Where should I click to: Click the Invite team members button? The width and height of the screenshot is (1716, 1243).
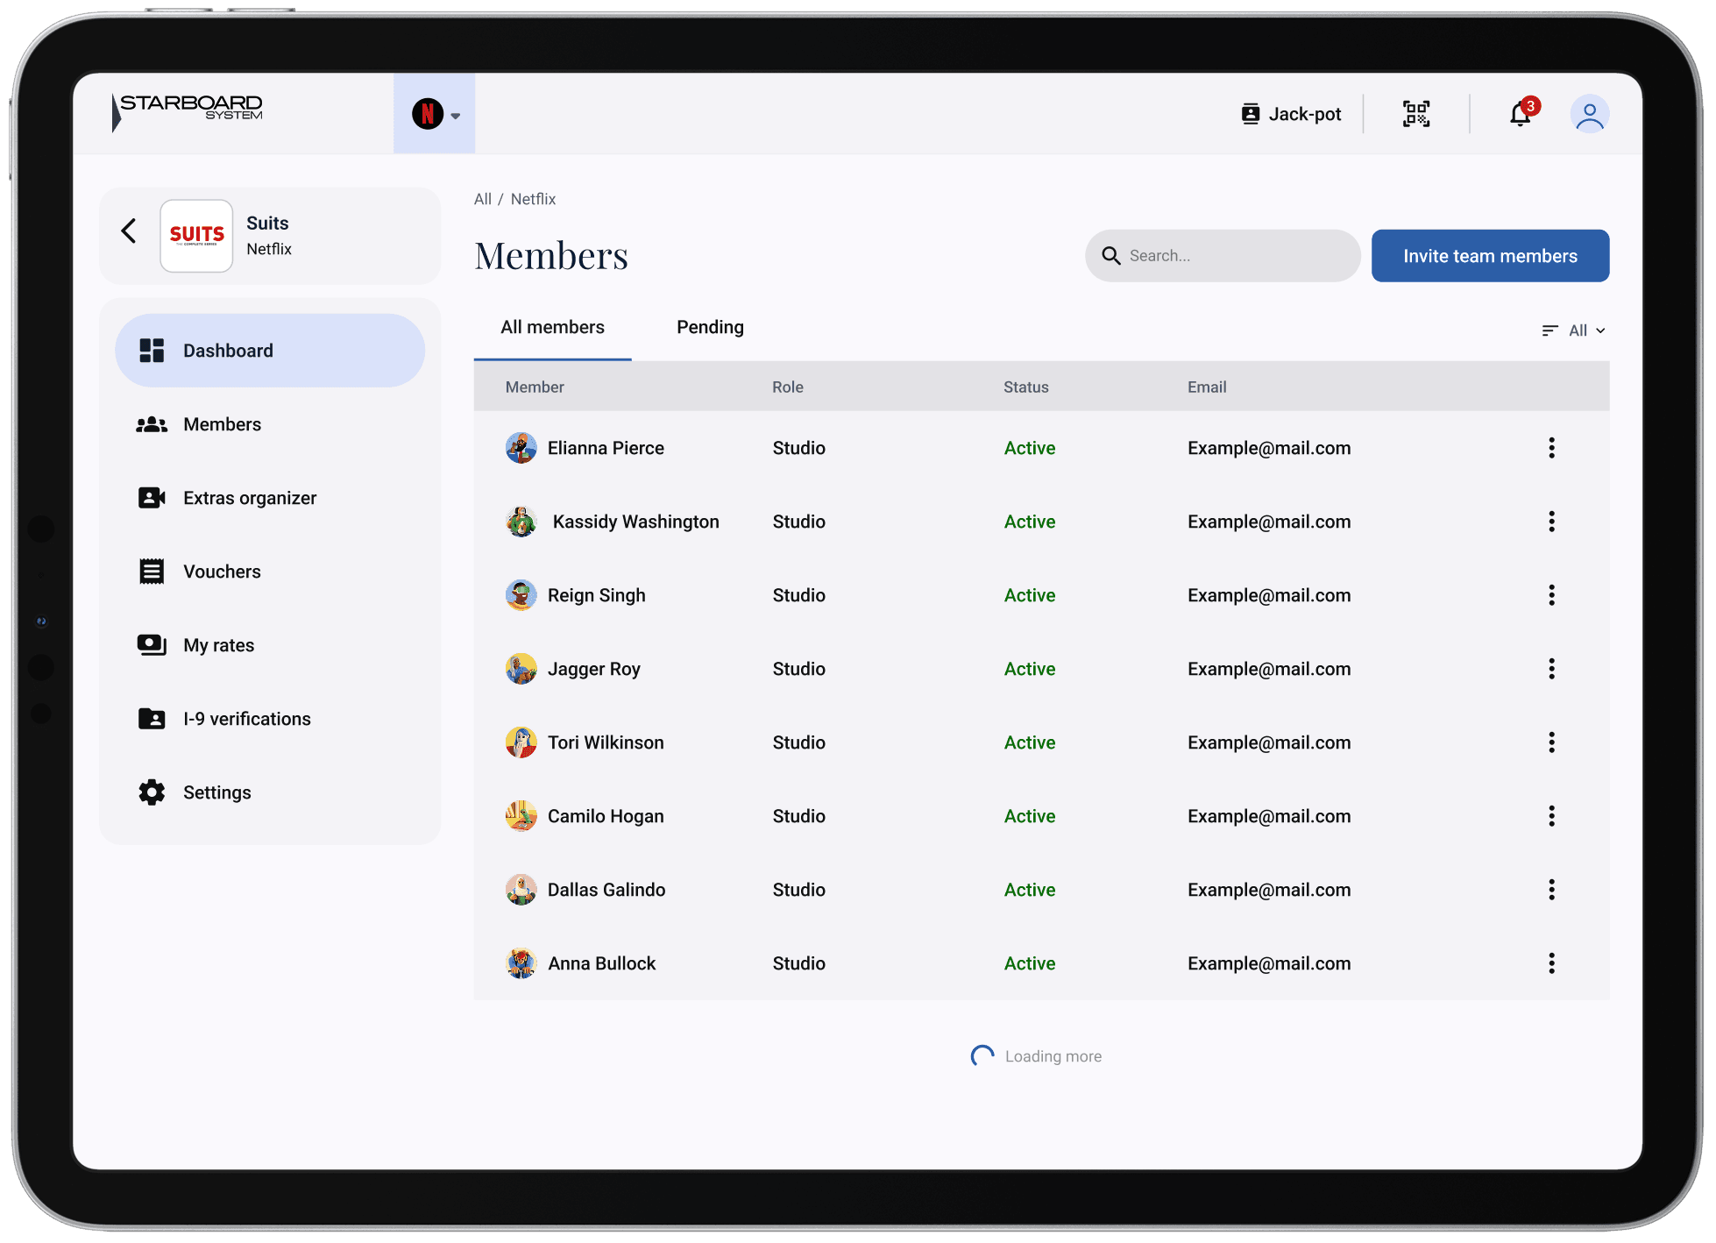pos(1490,256)
